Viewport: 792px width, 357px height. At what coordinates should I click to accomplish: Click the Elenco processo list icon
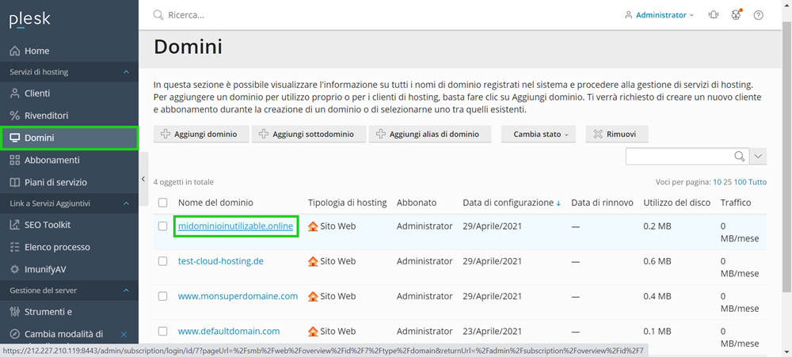pyautogui.click(x=14, y=247)
